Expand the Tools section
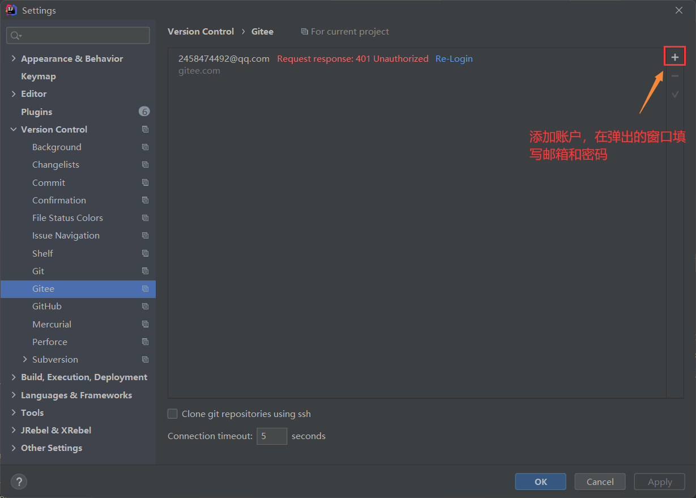Image resolution: width=696 pixels, height=498 pixels. pos(14,412)
